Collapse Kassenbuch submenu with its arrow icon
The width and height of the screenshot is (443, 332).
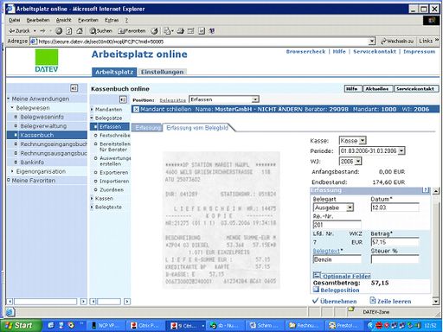[x=123, y=99]
